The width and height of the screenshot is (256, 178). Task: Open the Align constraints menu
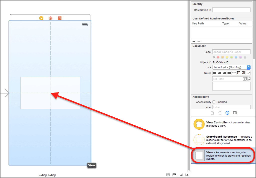coord(175,175)
